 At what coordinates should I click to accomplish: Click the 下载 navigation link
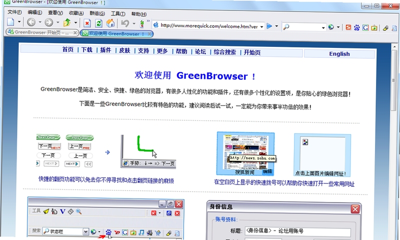(86, 49)
